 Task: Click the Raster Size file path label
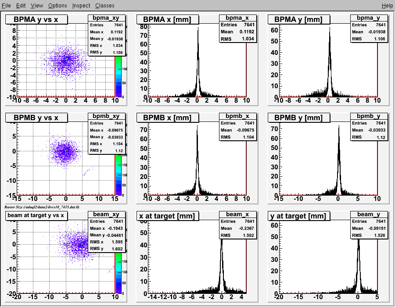point(42,207)
